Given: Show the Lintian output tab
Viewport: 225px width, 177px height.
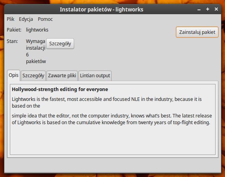Looking at the screenshot, I should click(95, 76).
